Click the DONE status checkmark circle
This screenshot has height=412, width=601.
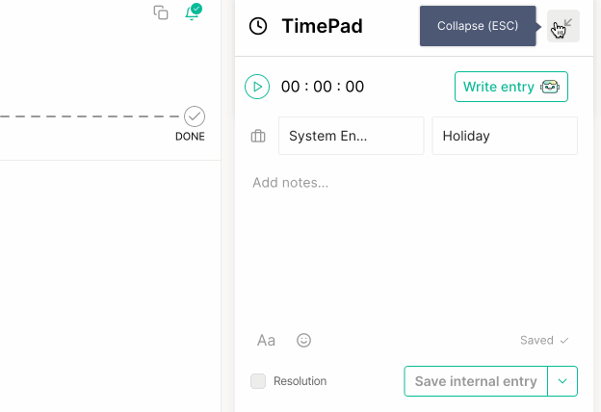[x=195, y=116]
